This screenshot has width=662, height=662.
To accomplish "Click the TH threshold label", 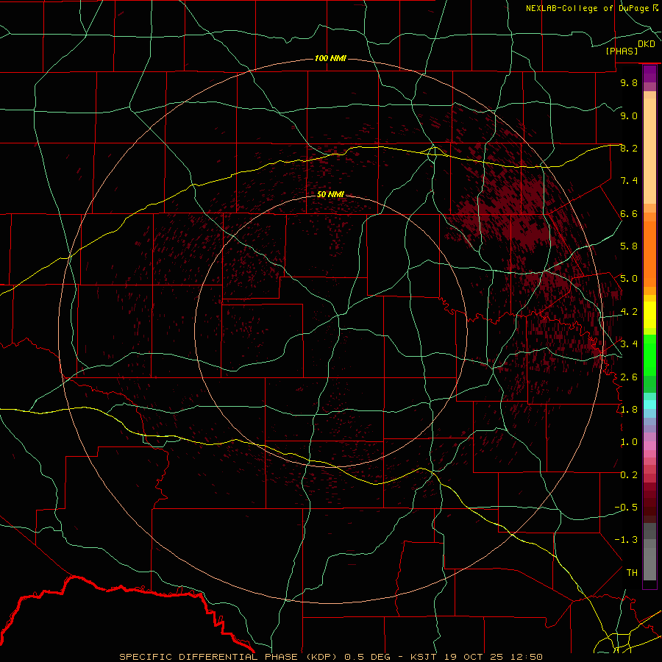I will tap(632, 573).
